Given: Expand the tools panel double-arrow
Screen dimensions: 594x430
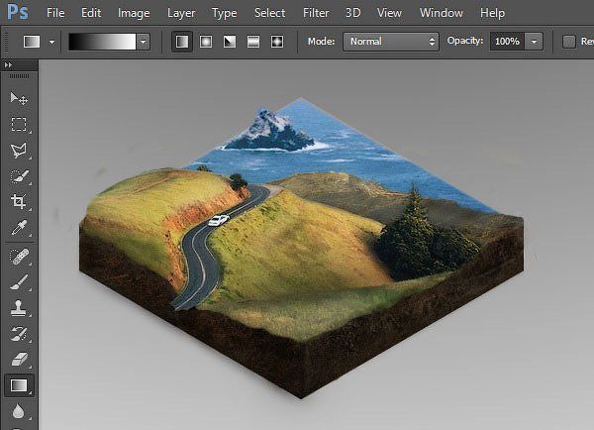Looking at the screenshot, I should (x=8, y=65).
